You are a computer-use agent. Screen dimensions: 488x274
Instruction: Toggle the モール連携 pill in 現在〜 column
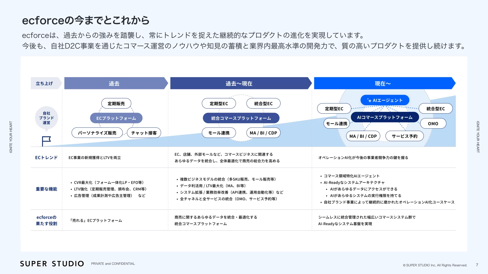pyautogui.click(x=336, y=124)
